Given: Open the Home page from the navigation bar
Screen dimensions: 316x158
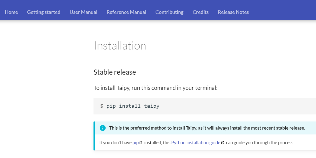Looking at the screenshot, I should point(11,12).
